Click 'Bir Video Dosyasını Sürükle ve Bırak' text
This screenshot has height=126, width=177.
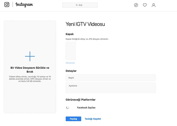point(30,70)
